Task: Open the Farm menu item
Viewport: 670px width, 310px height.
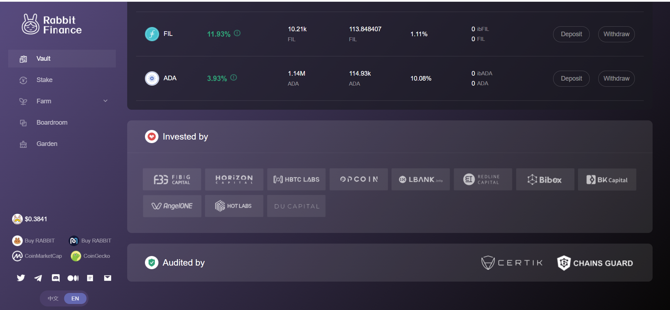Action: [62, 101]
